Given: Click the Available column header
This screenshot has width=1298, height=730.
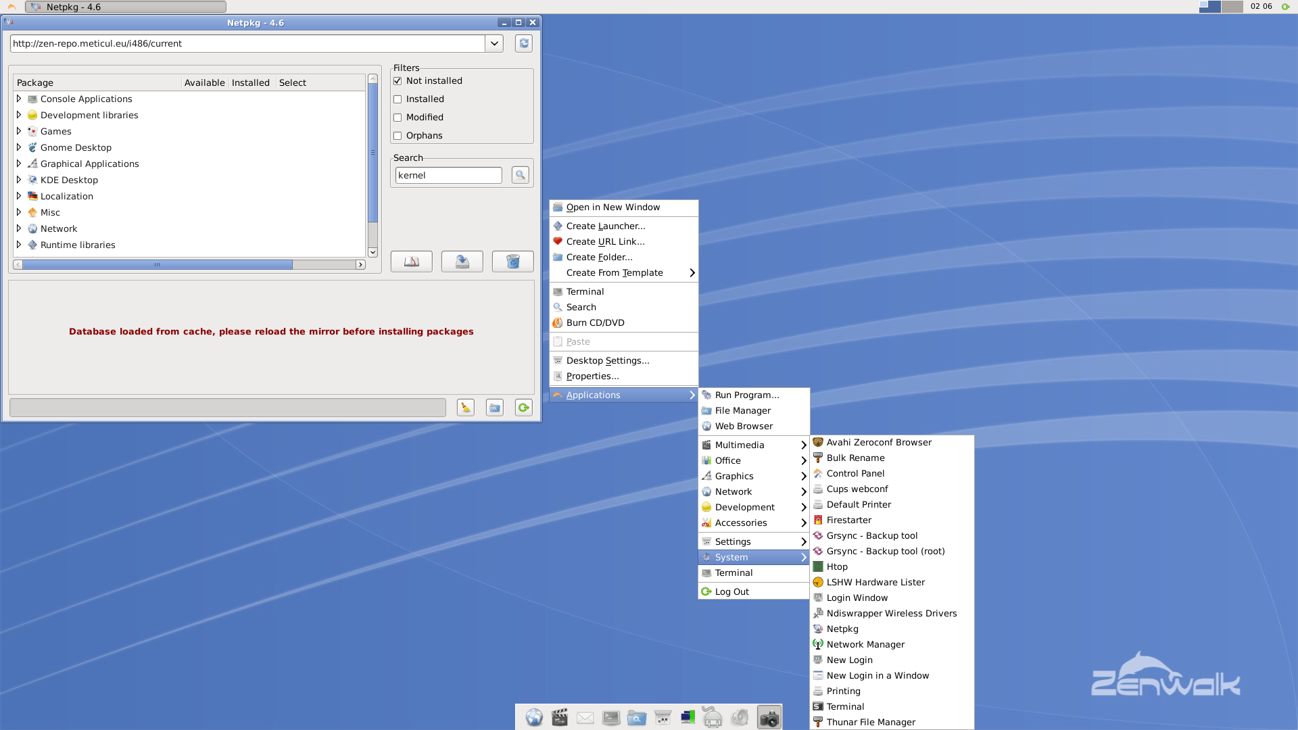Looking at the screenshot, I should [x=204, y=82].
